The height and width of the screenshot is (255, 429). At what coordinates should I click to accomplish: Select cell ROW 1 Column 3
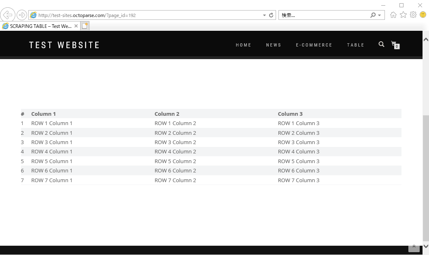click(299, 123)
